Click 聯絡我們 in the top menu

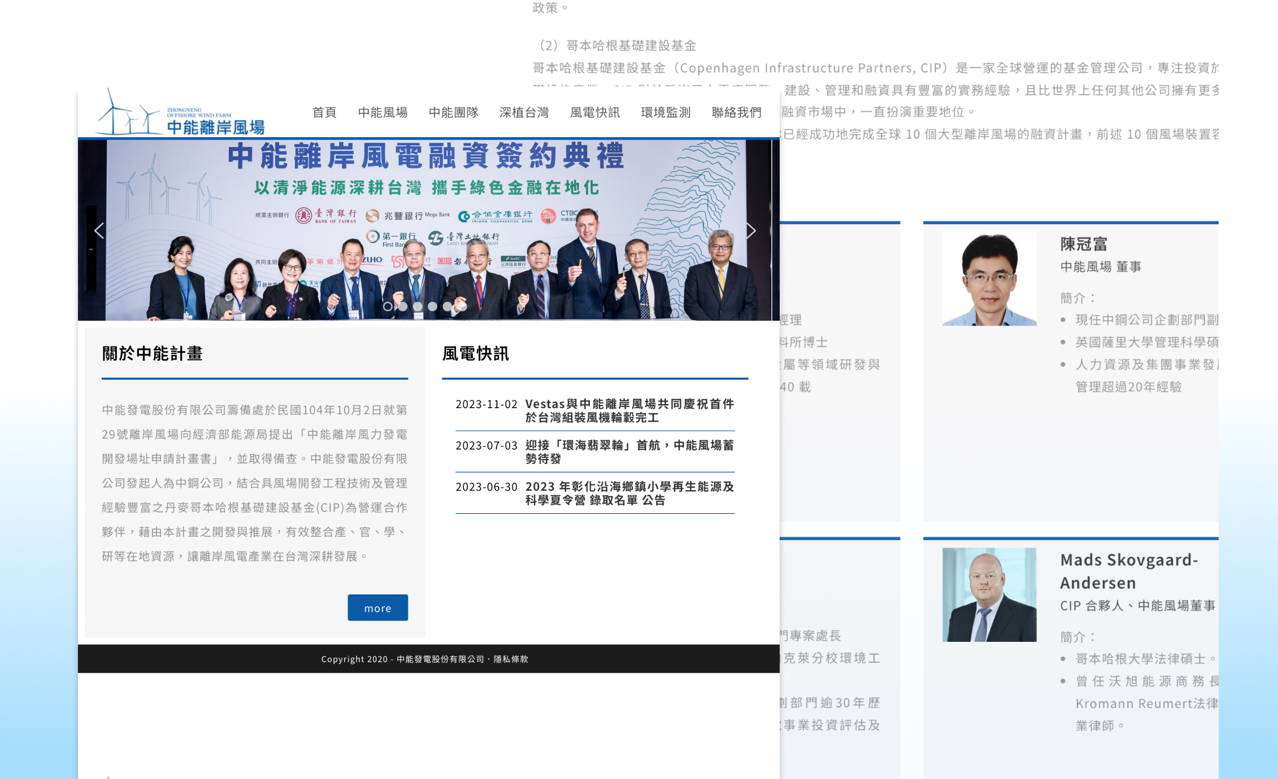coord(736,112)
